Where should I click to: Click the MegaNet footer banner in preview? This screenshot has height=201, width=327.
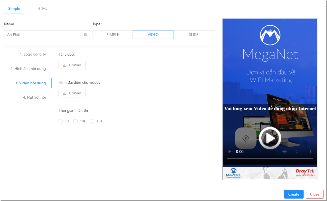click(270, 173)
